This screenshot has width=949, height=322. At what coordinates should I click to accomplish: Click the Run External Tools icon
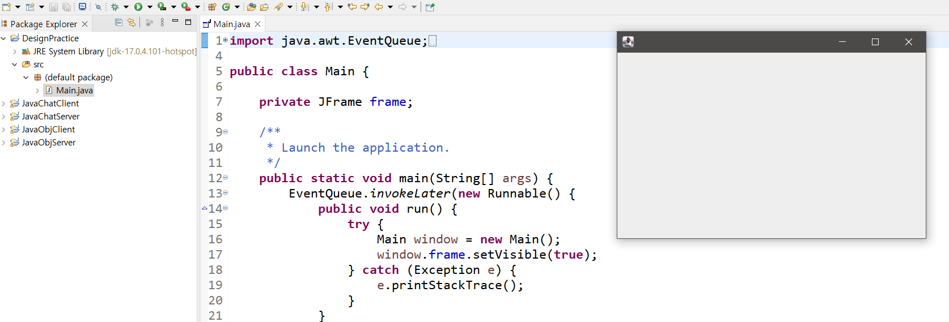[x=185, y=7]
